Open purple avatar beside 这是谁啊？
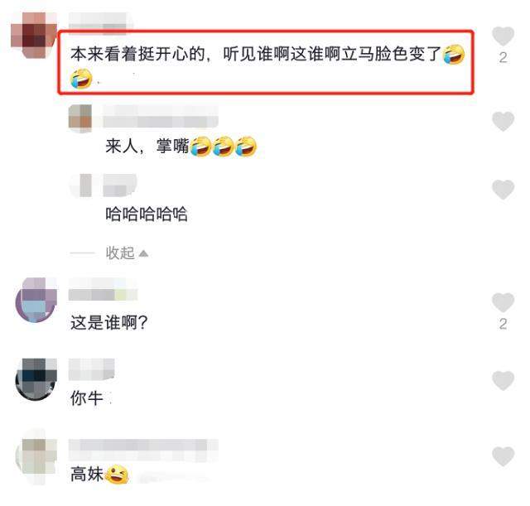The height and width of the screenshot is (506, 530). tap(36, 300)
